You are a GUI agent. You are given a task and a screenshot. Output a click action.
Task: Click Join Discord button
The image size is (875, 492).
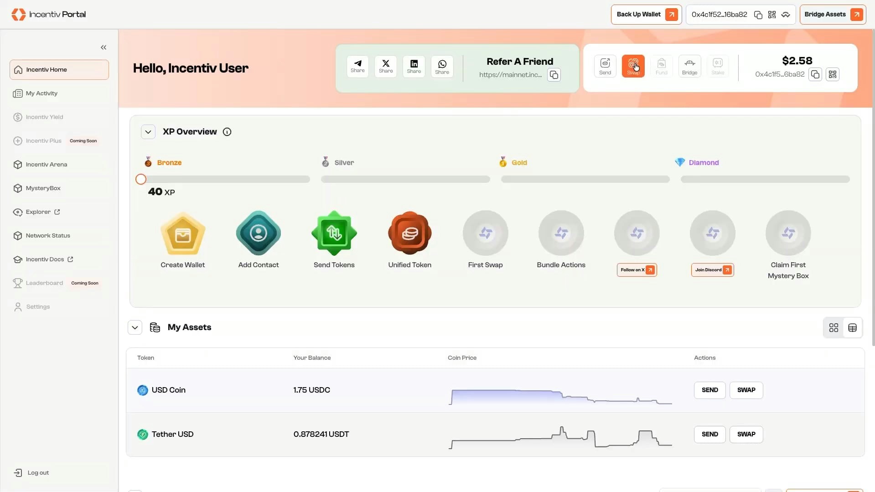712,270
